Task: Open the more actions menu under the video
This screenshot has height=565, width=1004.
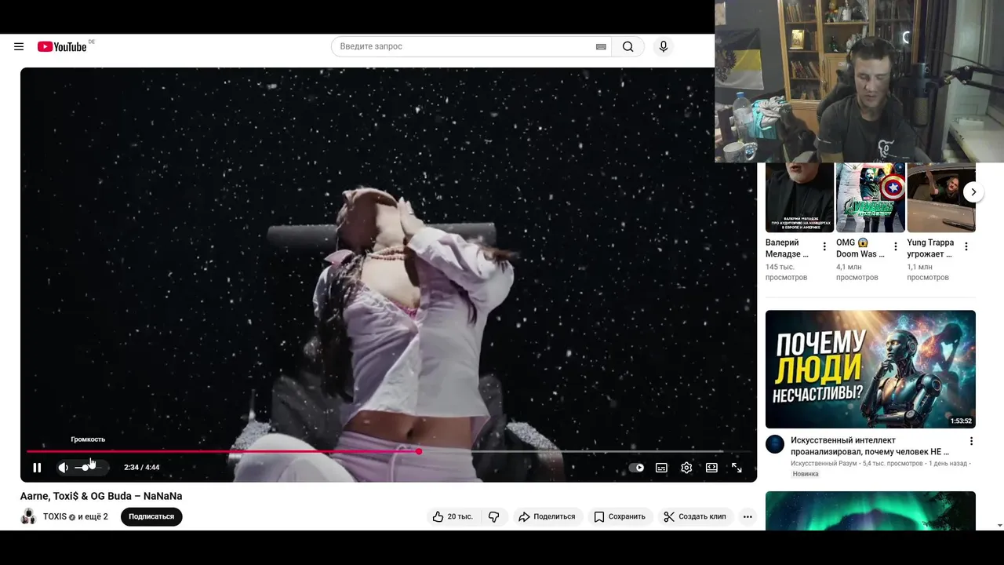Action: pyautogui.click(x=748, y=516)
